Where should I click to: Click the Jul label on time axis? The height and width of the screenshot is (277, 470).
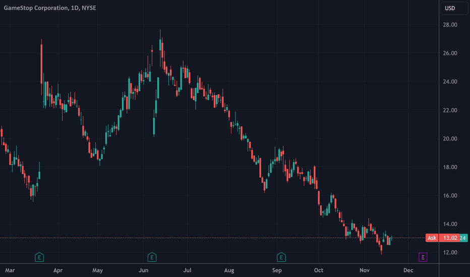187,270
